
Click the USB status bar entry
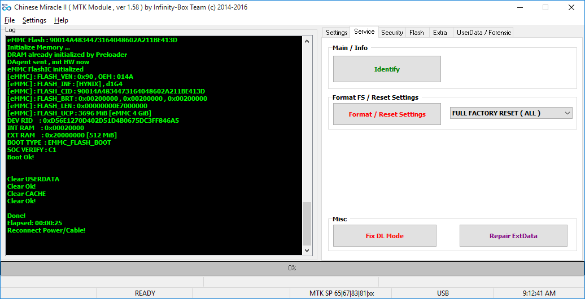pyautogui.click(x=443, y=293)
